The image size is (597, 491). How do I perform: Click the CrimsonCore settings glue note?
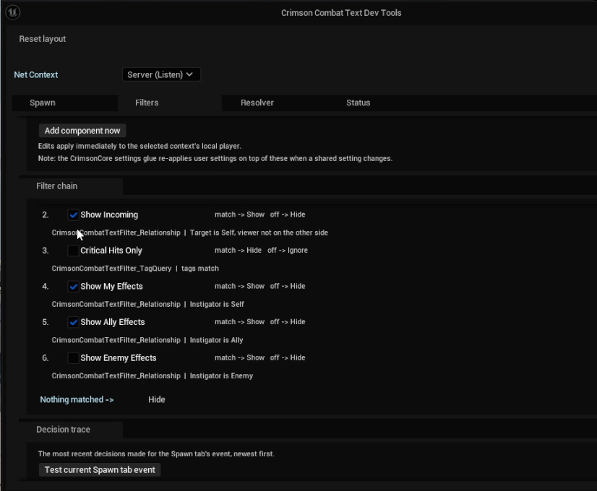(x=215, y=158)
